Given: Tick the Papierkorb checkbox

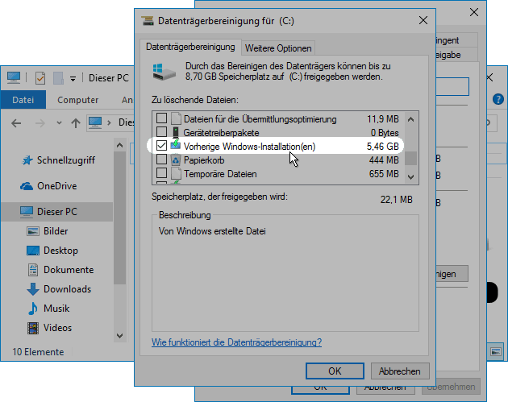Looking at the screenshot, I should pos(161,160).
